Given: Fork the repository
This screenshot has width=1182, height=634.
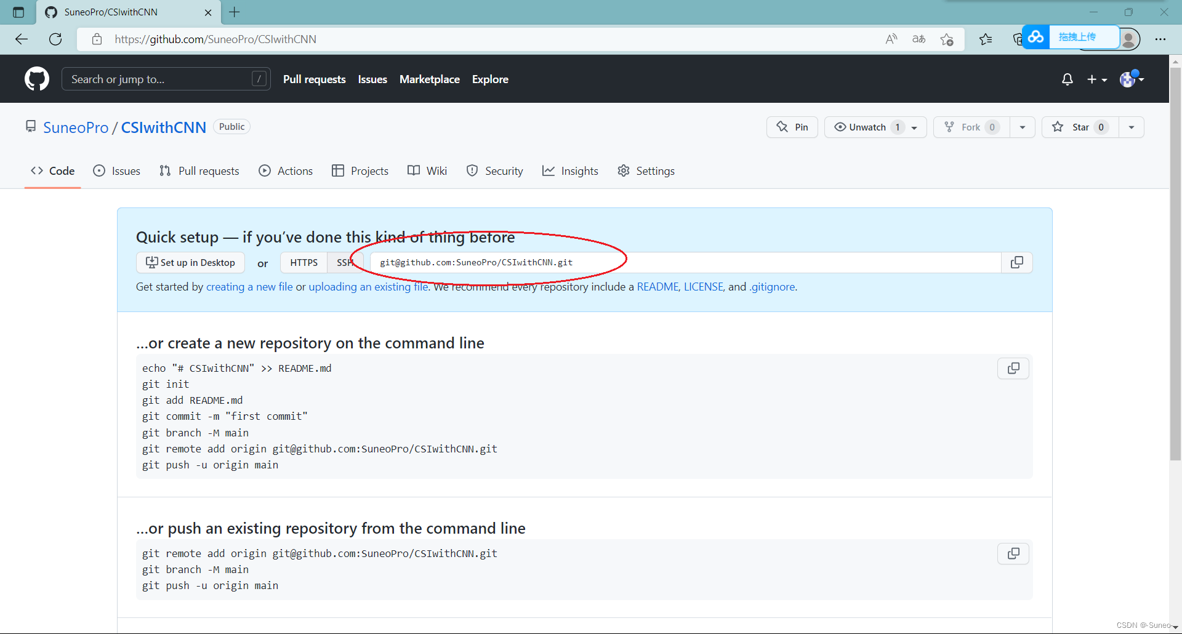Looking at the screenshot, I should [971, 127].
